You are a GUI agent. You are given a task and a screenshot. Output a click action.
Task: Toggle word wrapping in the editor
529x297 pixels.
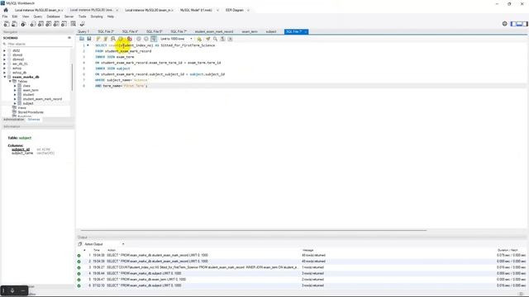[x=230, y=39]
